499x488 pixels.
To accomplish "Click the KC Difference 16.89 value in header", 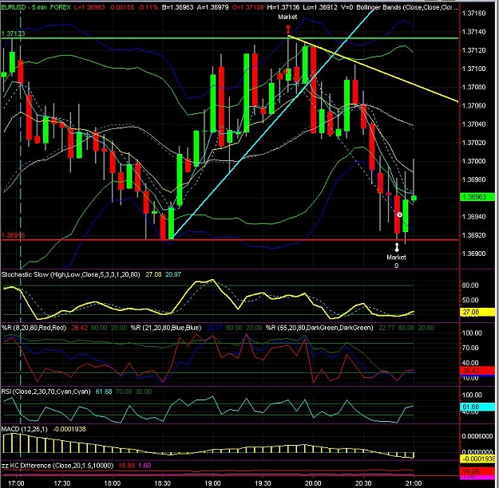I will tap(126, 466).
